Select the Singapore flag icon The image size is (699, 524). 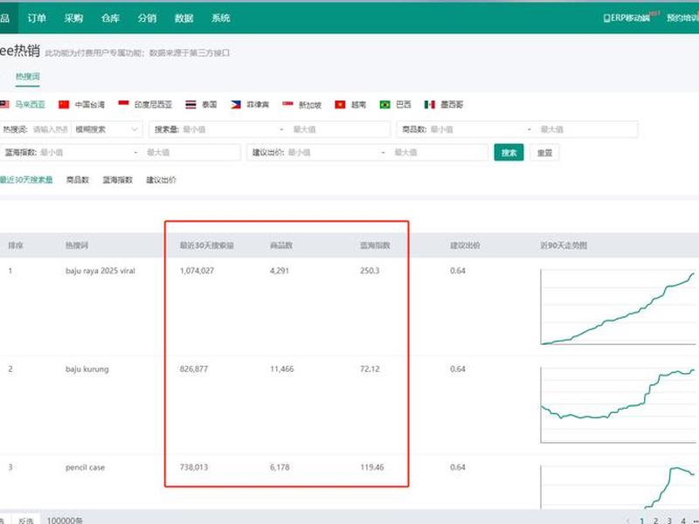click(x=287, y=104)
